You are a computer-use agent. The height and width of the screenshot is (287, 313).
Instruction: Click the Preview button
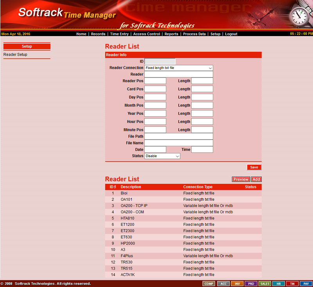241,179
